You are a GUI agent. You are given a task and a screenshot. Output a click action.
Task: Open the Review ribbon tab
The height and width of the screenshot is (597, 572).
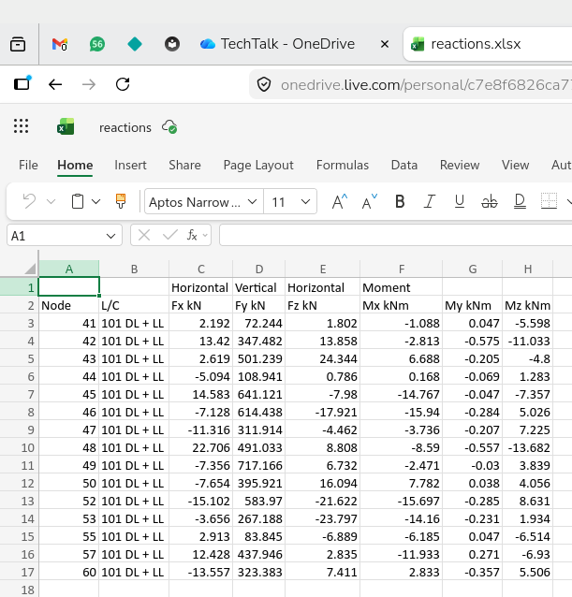[460, 165]
